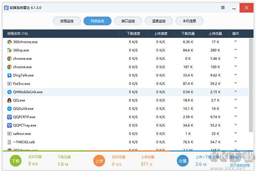Expand actions dropdown for 360chrome.exe row
This screenshot has height=171, width=256.
coord(236,42)
